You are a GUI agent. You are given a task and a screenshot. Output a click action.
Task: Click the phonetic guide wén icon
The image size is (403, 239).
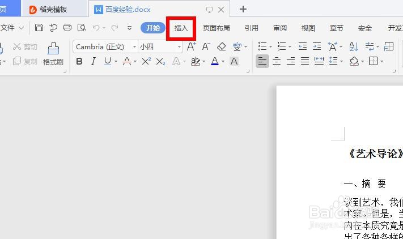(237, 46)
